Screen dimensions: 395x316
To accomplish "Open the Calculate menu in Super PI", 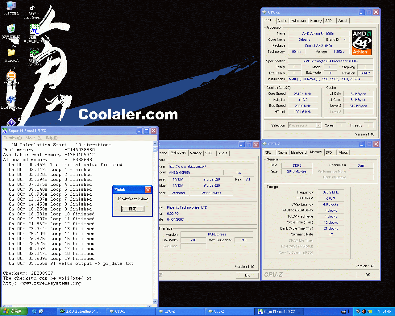I will click(13, 138).
